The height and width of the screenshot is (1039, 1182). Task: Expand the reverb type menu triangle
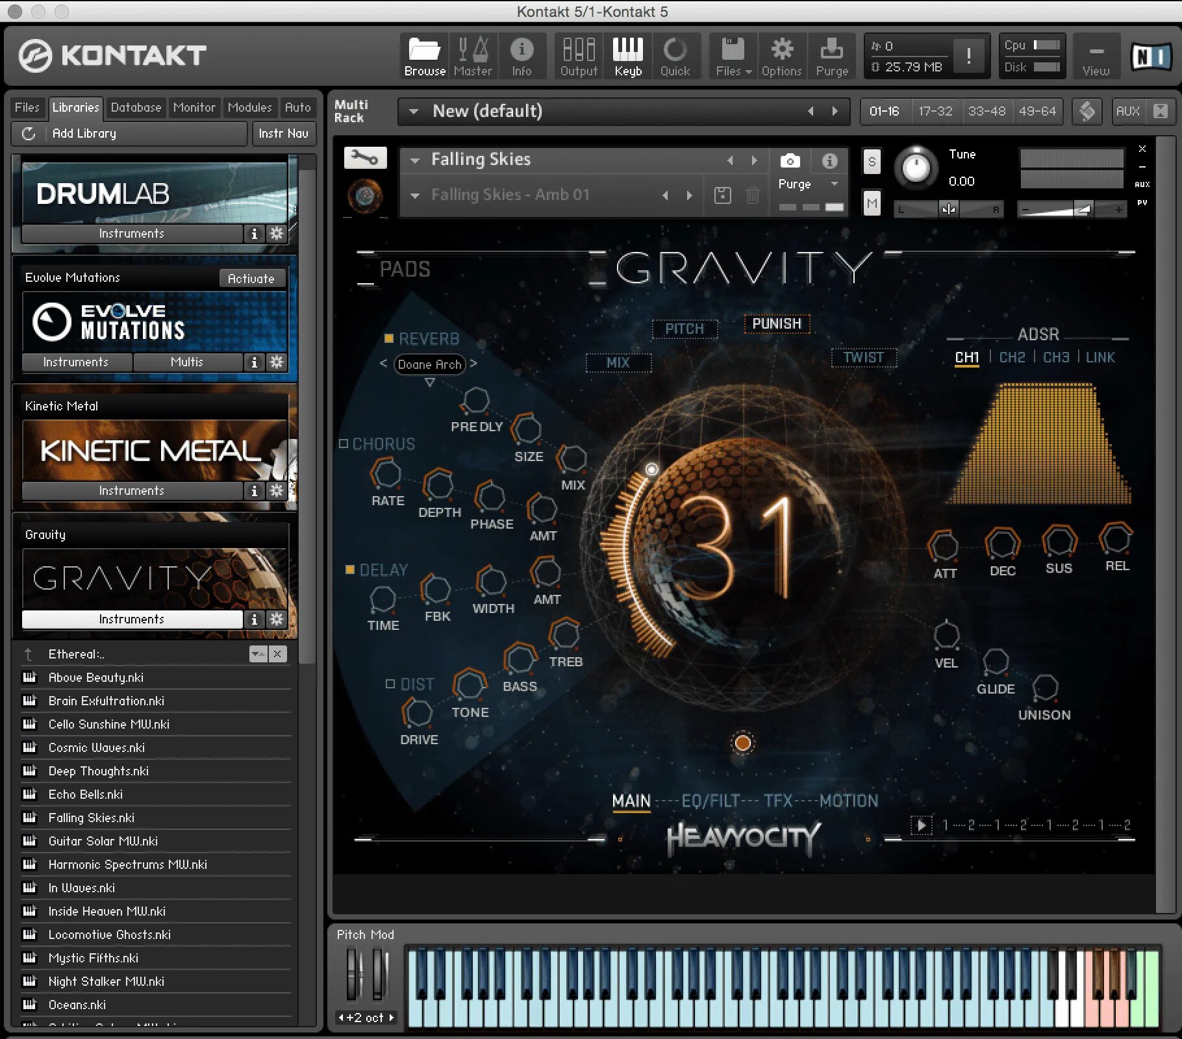(430, 383)
